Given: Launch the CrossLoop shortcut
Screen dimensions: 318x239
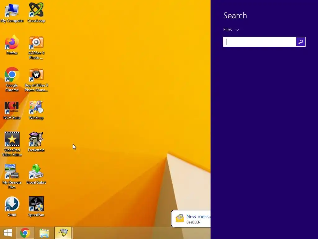Looking at the screenshot, I should pyautogui.click(x=36, y=12).
